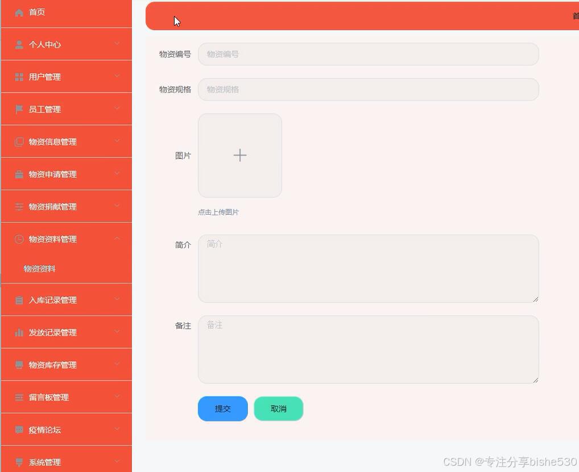This screenshot has width=579, height=472.
Task: Expand the 发放记录管理 chevron
Action: tap(117, 332)
